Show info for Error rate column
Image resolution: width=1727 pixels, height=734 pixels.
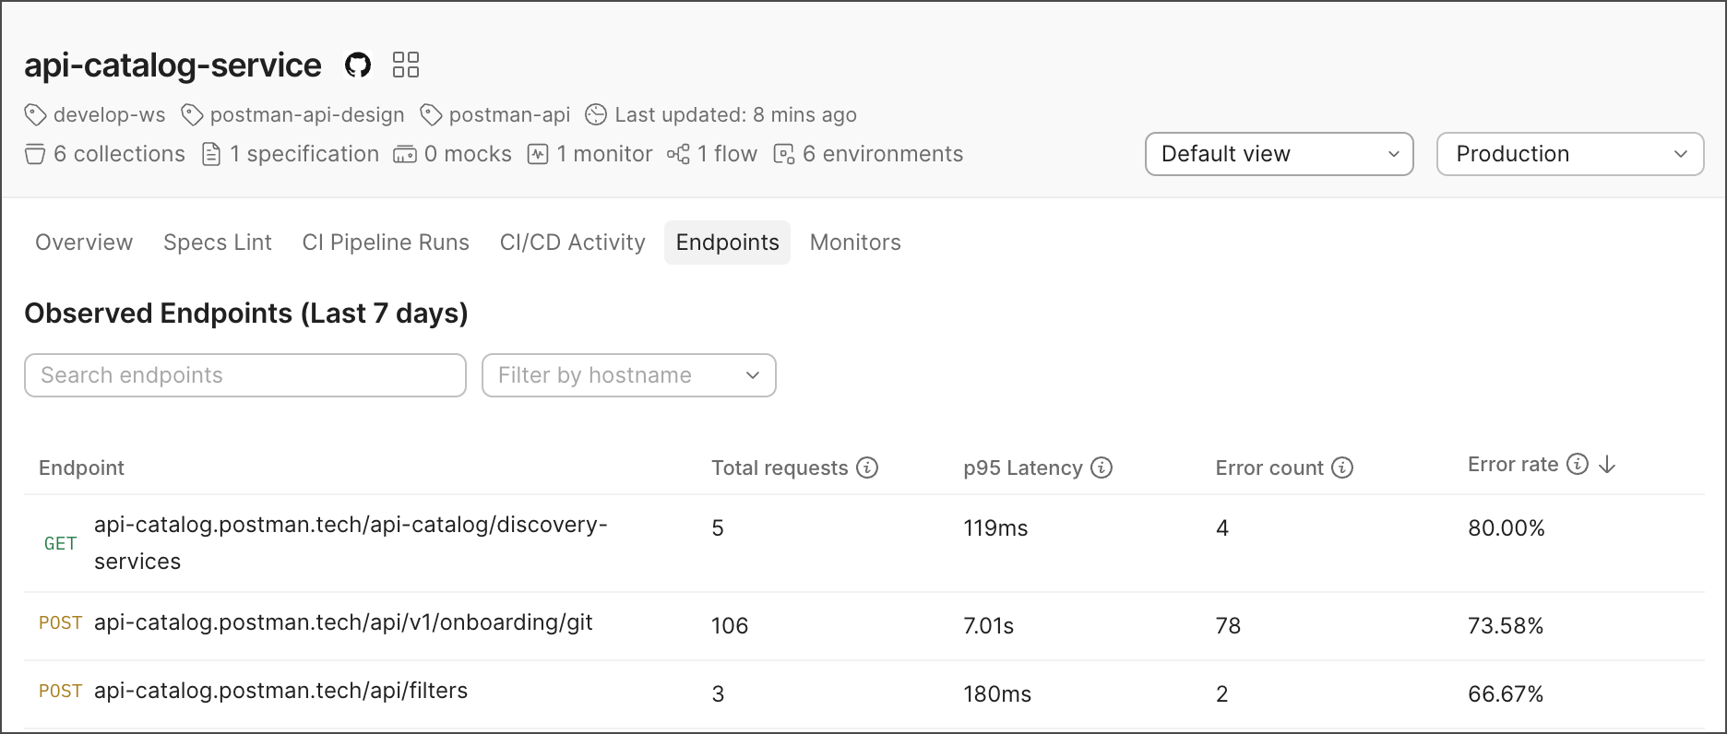click(x=1578, y=464)
